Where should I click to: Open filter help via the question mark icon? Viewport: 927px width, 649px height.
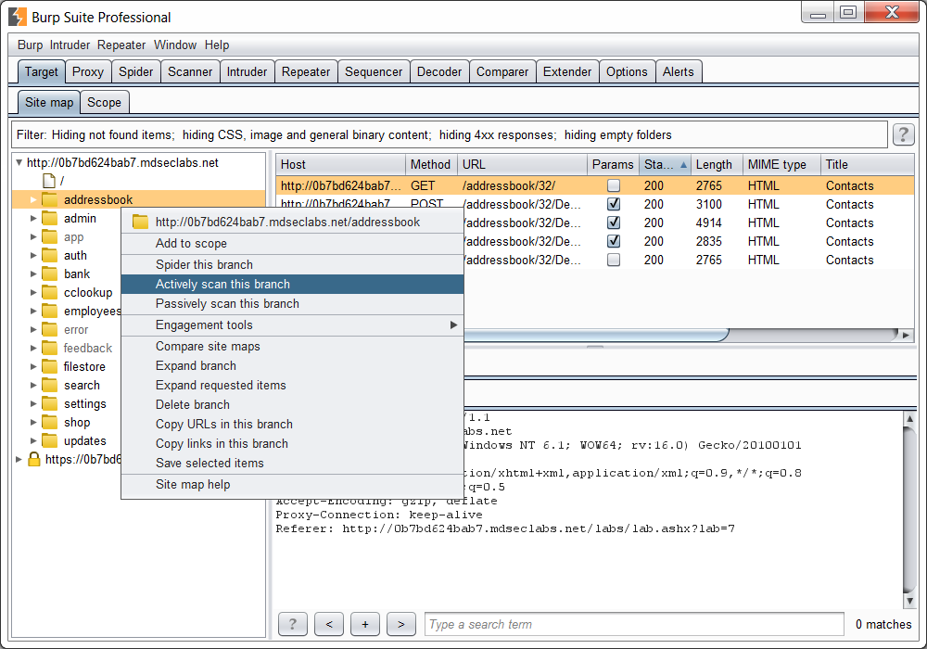pyautogui.click(x=903, y=134)
